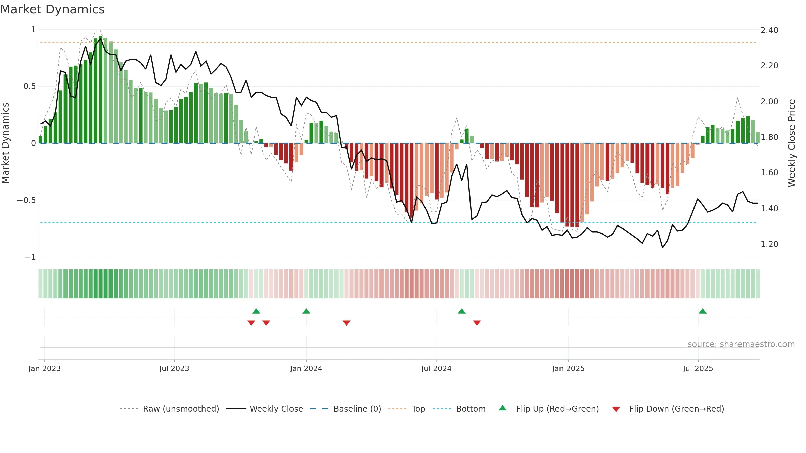Click the Jul 2023 x-axis label

pos(174,368)
